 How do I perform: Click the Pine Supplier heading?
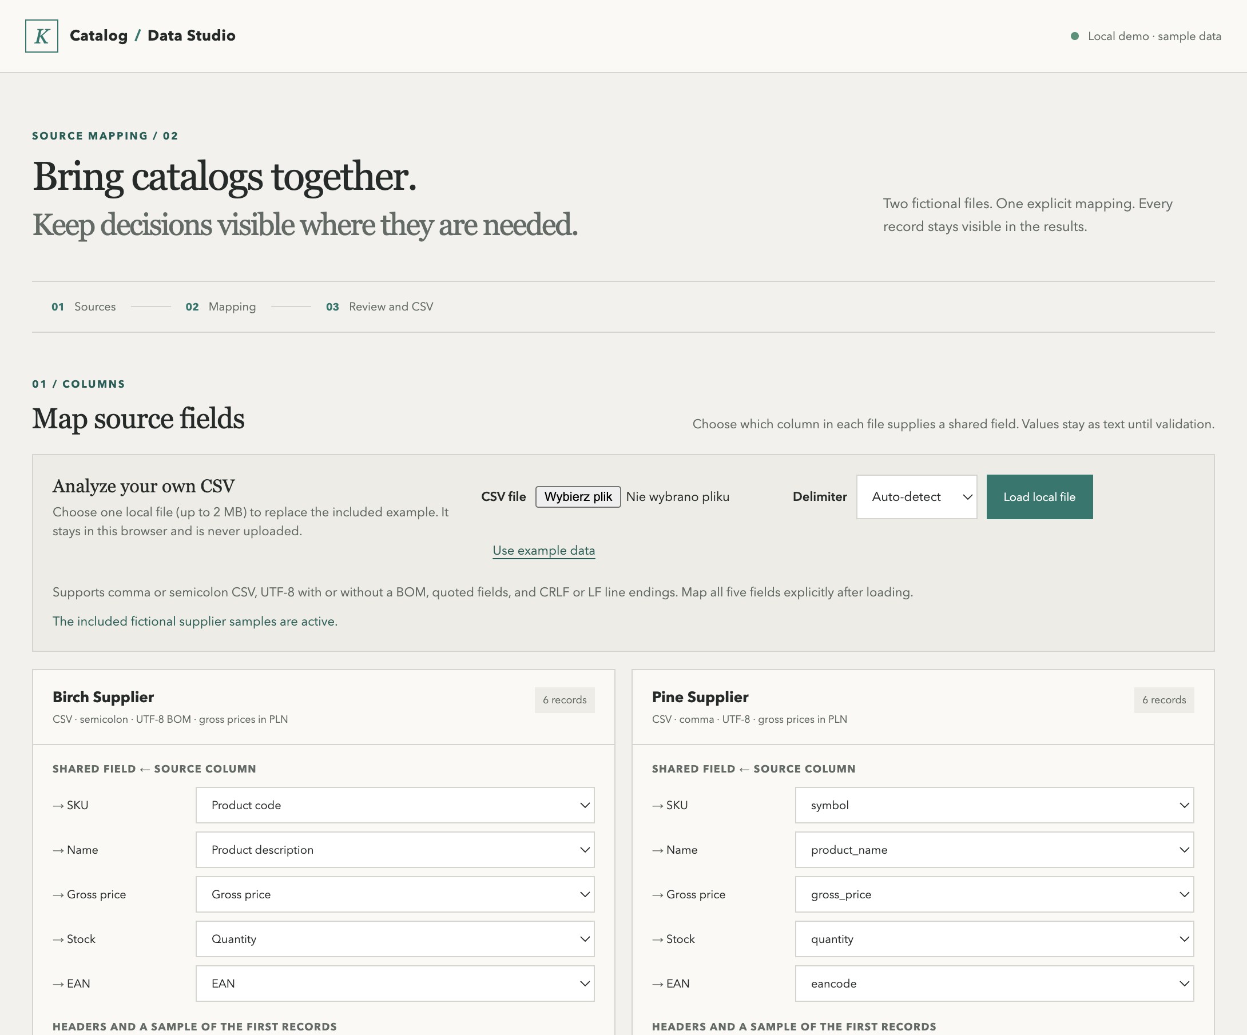point(700,696)
